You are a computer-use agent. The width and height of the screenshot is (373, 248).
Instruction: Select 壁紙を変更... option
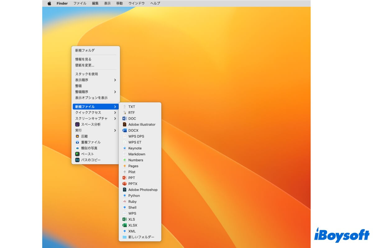85,65
